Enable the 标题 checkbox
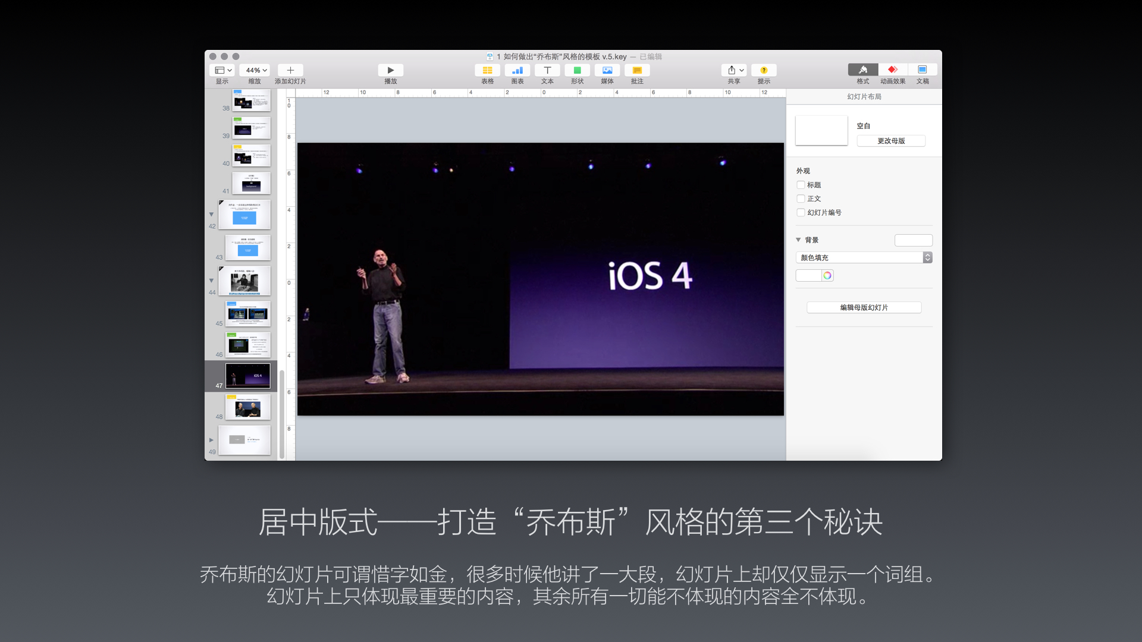 click(801, 185)
